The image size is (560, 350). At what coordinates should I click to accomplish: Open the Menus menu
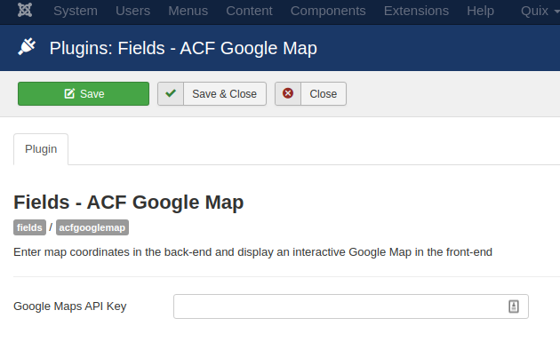[x=188, y=11]
